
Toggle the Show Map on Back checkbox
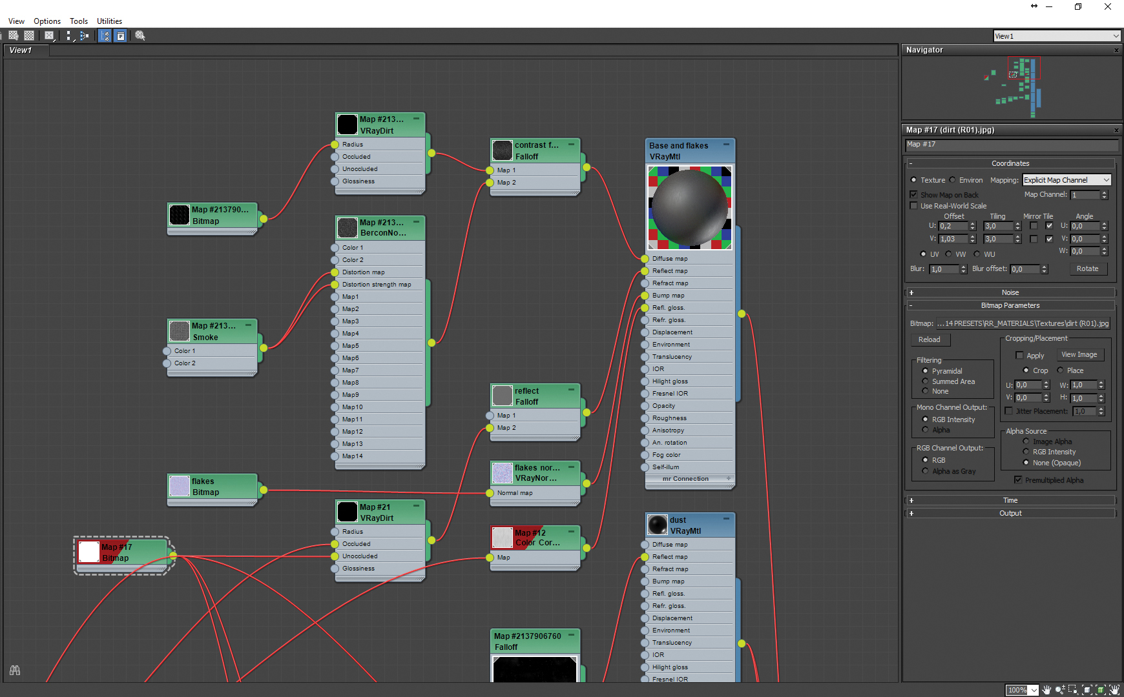913,194
